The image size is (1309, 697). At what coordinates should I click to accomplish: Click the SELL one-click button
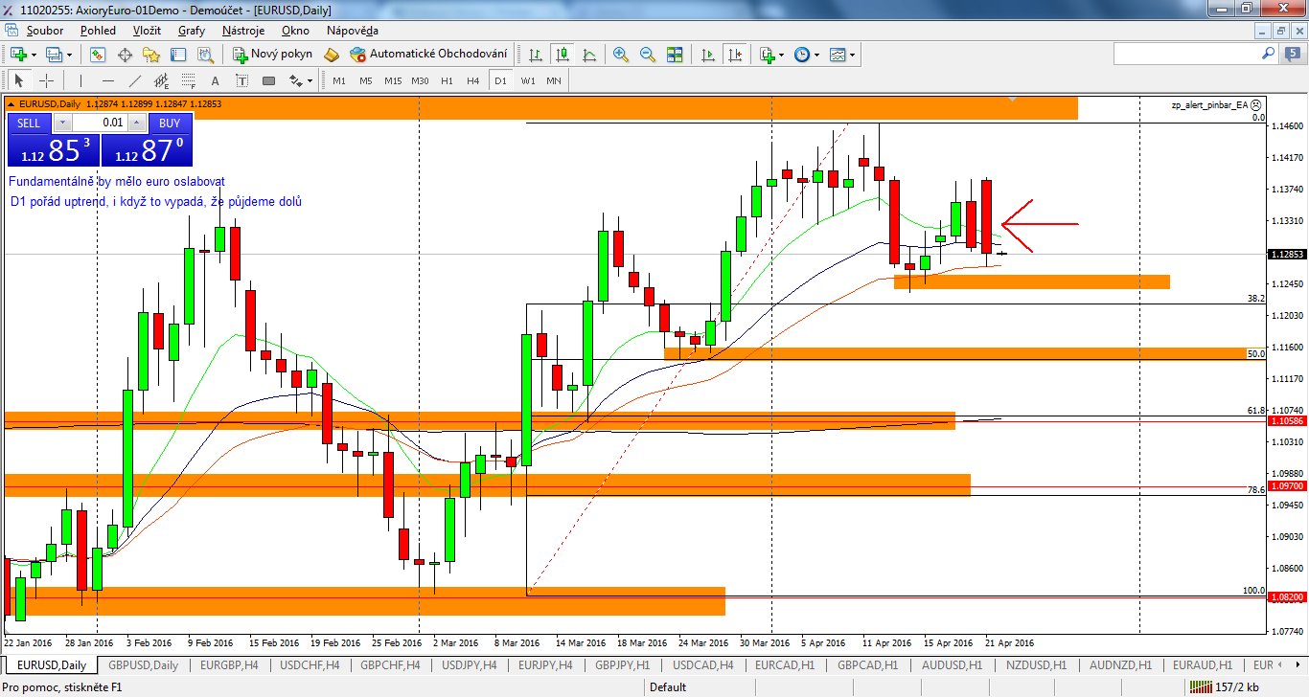pyautogui.click(x=29, y=123)
